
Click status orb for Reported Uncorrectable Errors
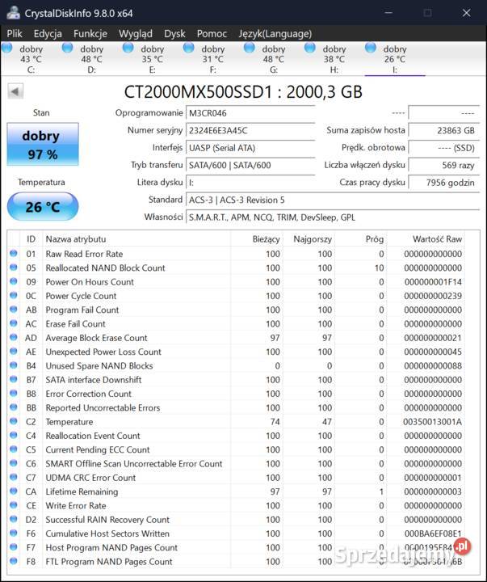[14, 407]
